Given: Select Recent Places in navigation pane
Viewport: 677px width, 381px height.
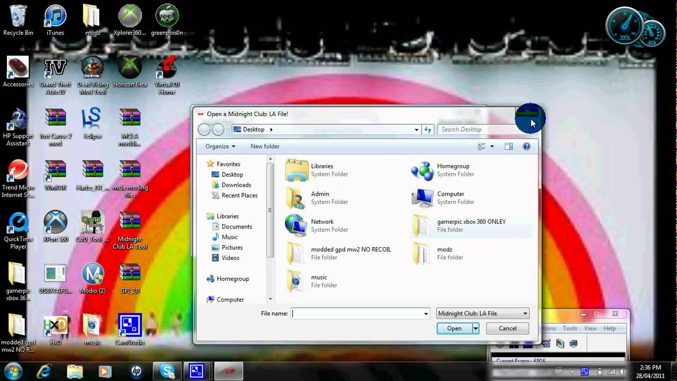Looking at the screenshot, I should 235,195.
